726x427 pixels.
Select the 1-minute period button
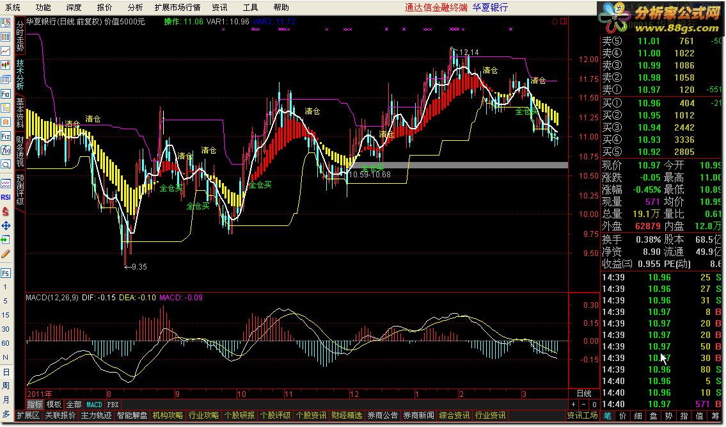pyautogui.click(x=6, y=287)
